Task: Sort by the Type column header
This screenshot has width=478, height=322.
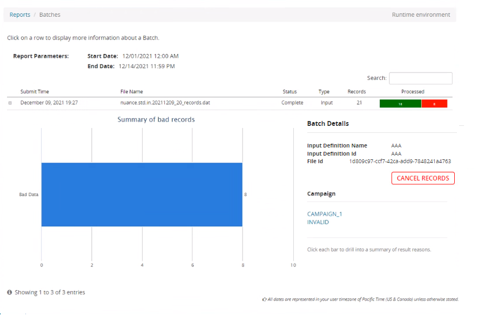Action: [x=324, y=92]
